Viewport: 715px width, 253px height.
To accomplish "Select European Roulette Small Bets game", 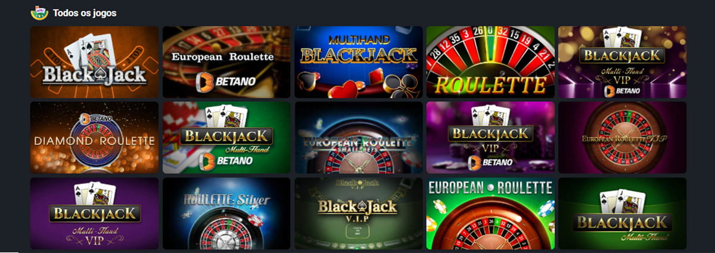I will pos(359,137).
